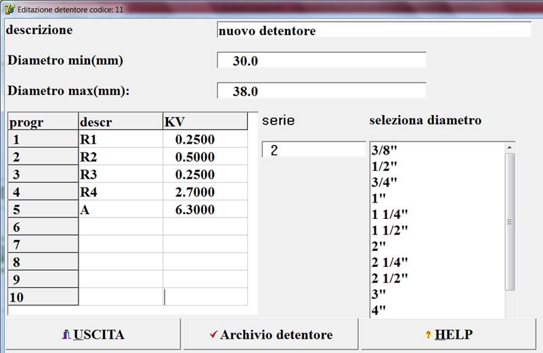Click the serie field showing 2
Viewport: 543px width, 353px height.
click(313, 150)
